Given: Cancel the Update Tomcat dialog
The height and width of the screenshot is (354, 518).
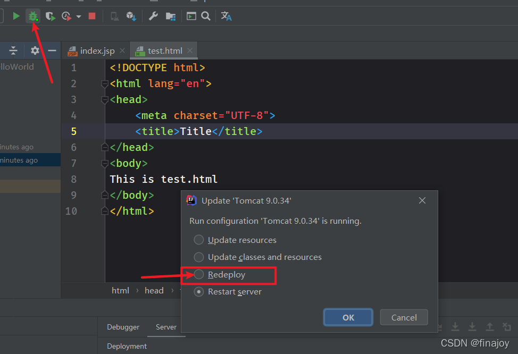Looking at the screenshot, I should click(404, 317).
